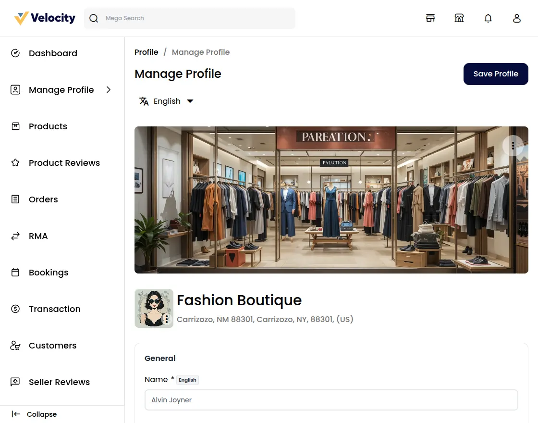Open the Bookings calendar icon
Screen dimensions: 538x423
[15, 272]
